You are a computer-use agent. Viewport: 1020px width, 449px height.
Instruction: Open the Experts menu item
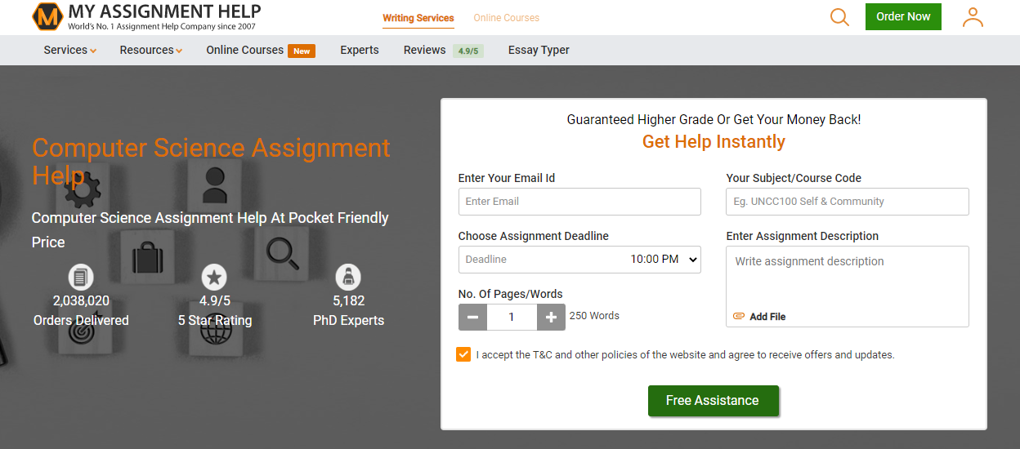click(360, 50)
